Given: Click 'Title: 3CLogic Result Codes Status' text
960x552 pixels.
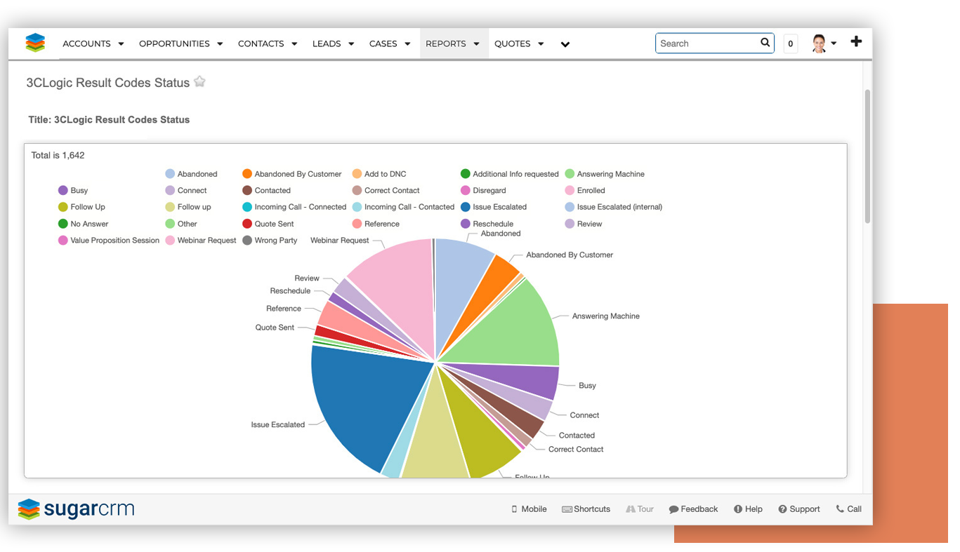Looking at the screenshot, I should tap(109, 120).
